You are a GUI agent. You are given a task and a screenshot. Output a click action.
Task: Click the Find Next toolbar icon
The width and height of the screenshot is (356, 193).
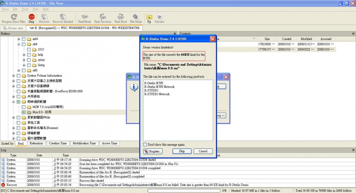click(x=120, y=17)
